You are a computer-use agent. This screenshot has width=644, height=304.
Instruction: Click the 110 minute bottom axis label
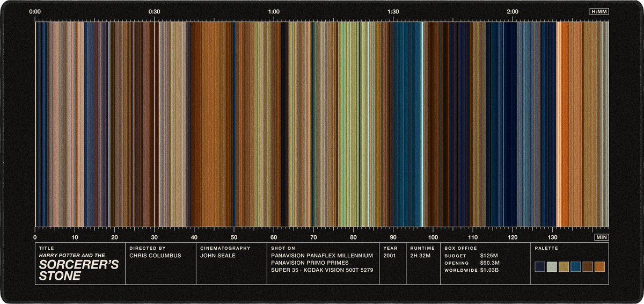[473, 237]
